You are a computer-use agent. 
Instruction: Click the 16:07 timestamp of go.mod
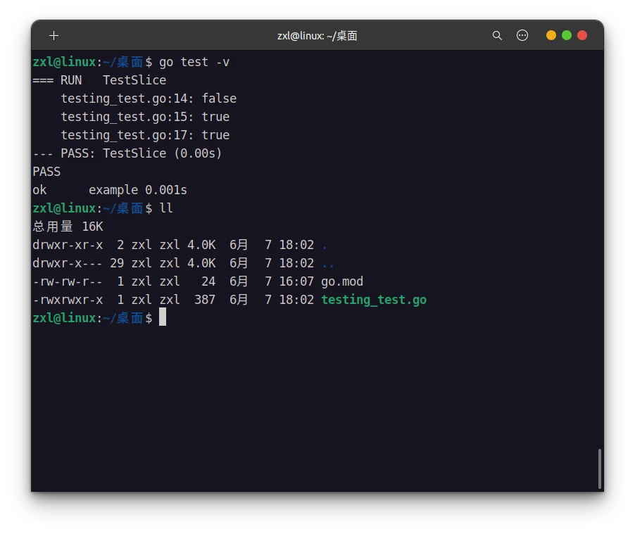pyautogui.click(x=296, y=281)
